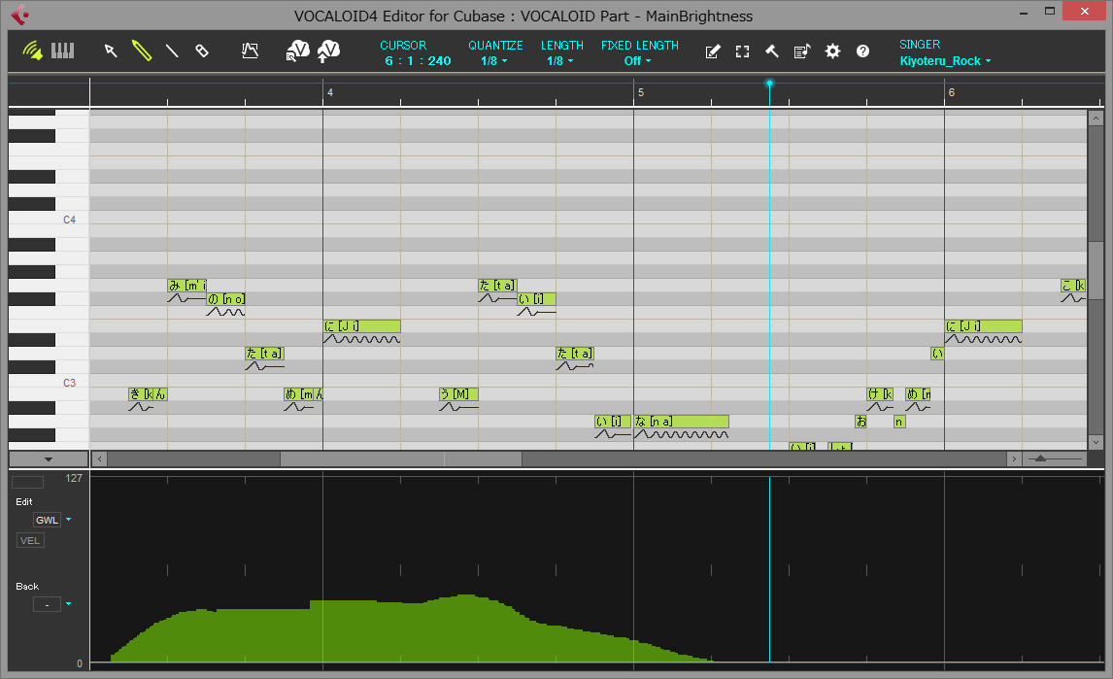Open help with the question mark icon

tap(863, 51)
